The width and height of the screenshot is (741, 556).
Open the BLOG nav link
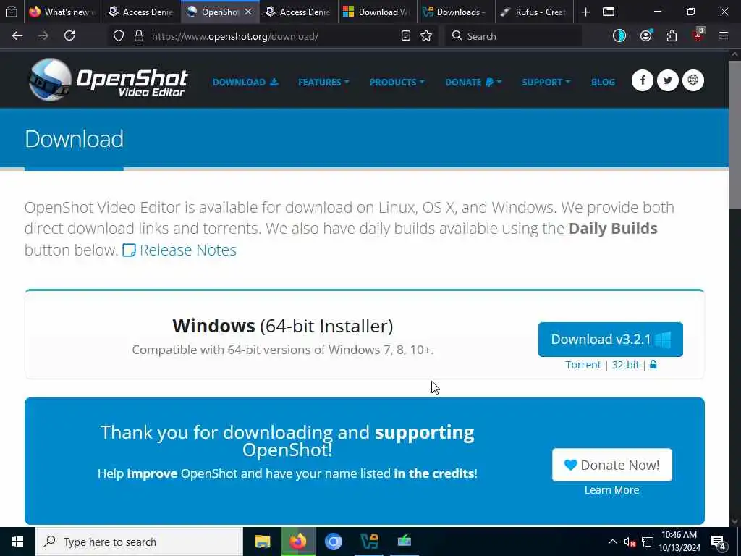(x=603, y=83)
